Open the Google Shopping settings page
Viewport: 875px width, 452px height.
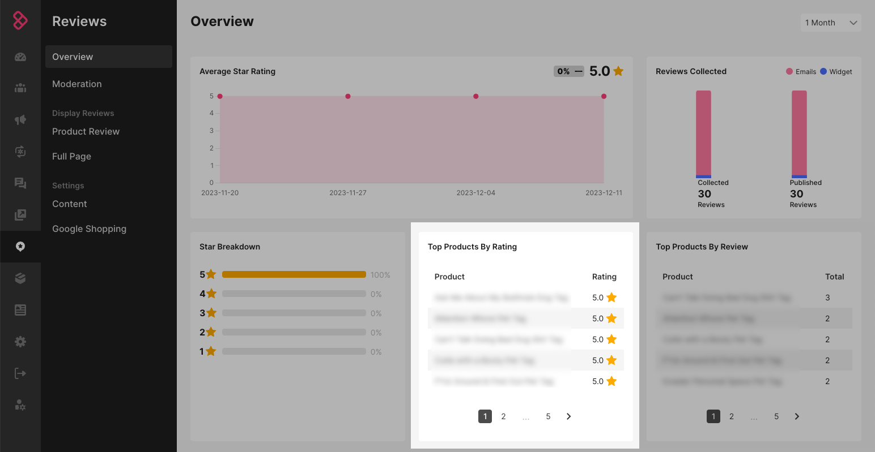89,229
